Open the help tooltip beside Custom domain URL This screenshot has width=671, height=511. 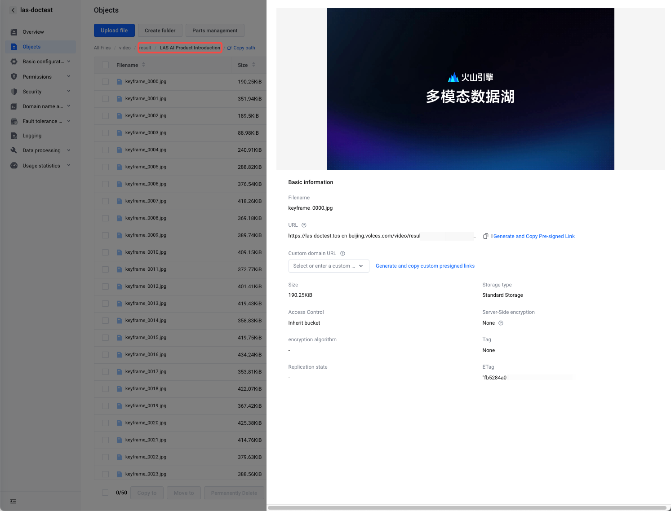pos(342,253)
